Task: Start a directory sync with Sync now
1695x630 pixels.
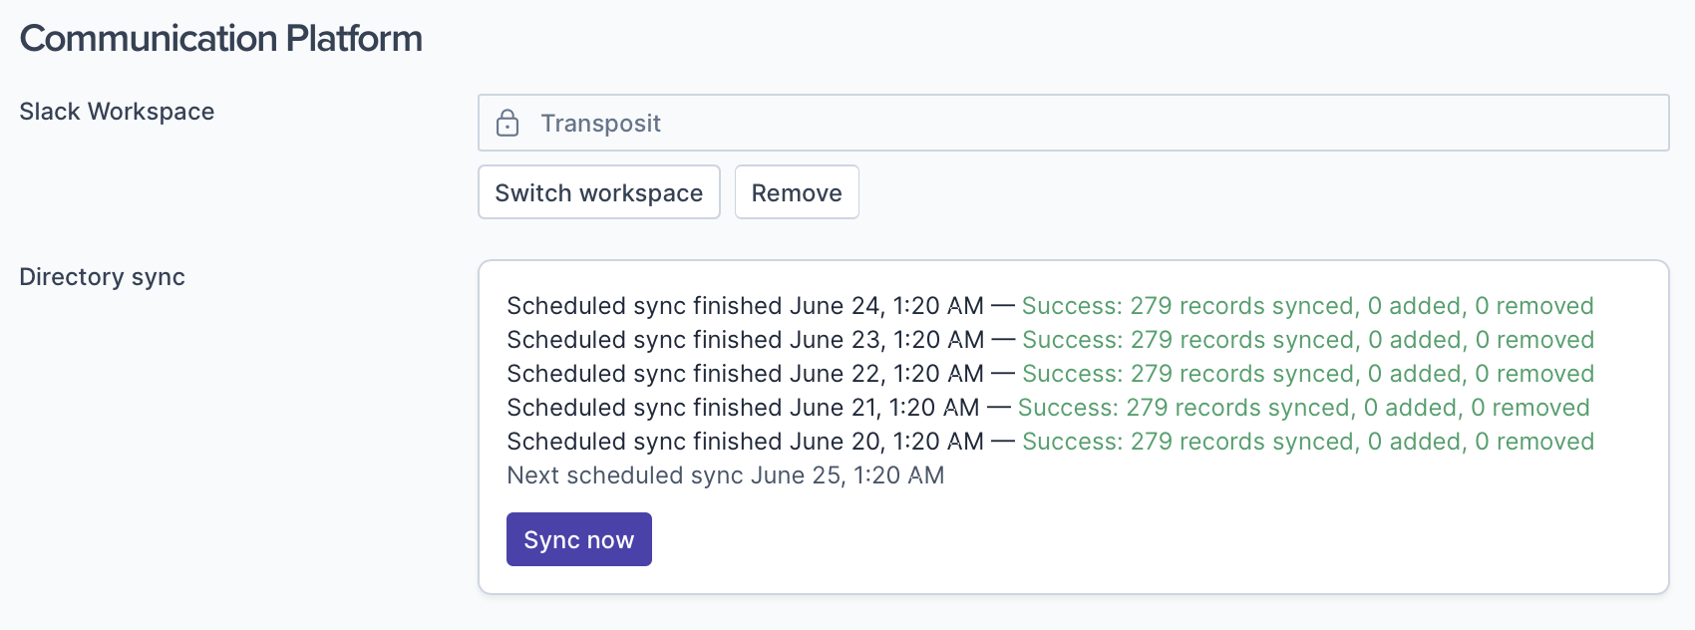Action: (x=578, y=539)
